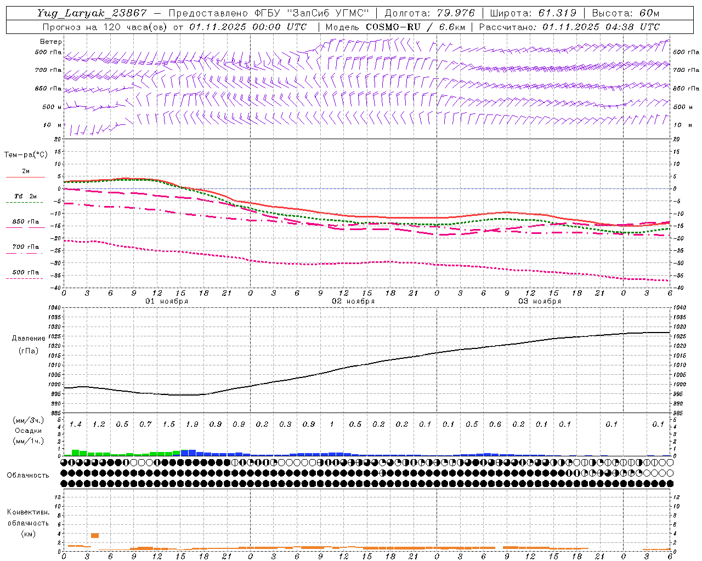The height and width of the screenshot is (561, 702).
Task: Click the (мм/1ч.) unit label
Action: coord(28,441)
